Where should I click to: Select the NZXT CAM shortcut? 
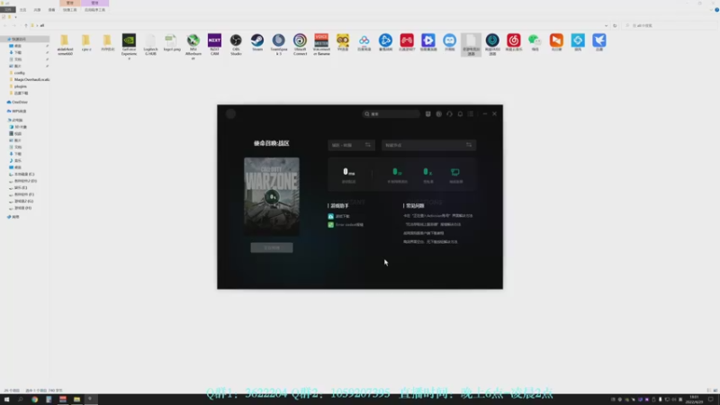click(214, 45)
